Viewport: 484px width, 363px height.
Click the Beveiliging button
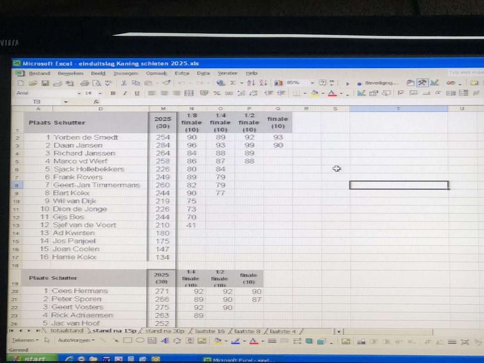pyautogui.click(x=378, y=83)
